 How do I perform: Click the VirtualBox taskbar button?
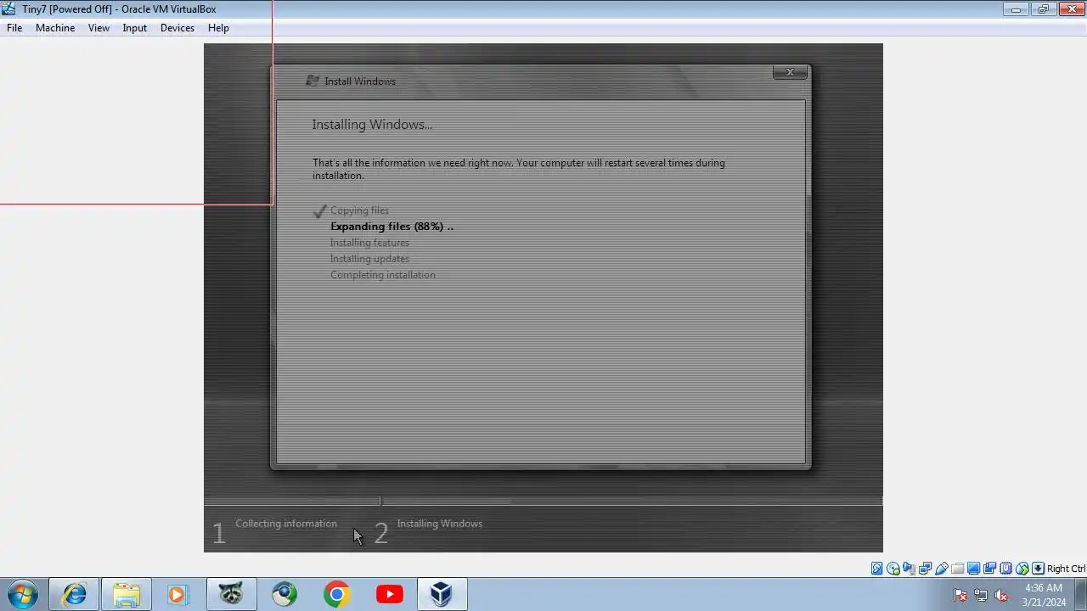pos(442,595)
